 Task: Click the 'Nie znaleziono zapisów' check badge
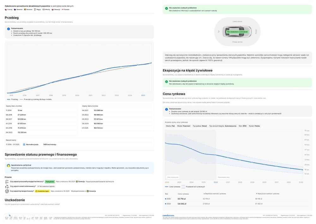tap(46, 186)
